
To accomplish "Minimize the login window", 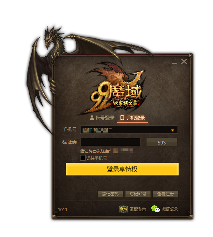I will pos(174,63).
